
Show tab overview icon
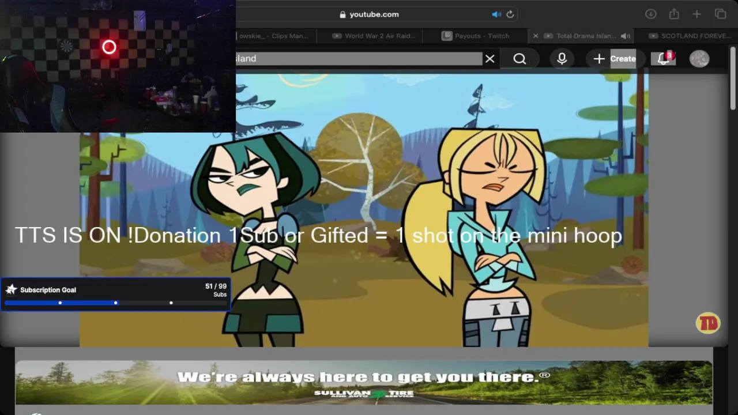click(721, 14)
